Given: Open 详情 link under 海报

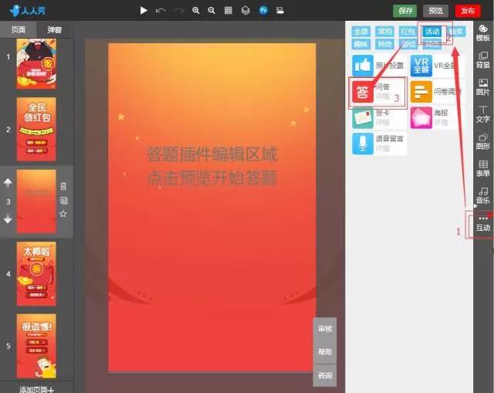Looking at the screenshot, I should click(x=441, y=122).
